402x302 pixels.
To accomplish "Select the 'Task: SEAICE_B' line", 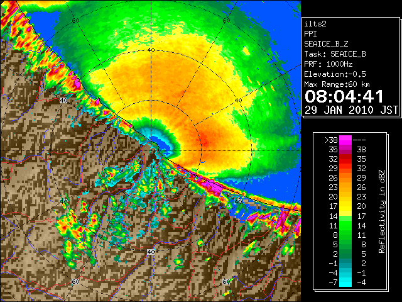I will [335, 54].
